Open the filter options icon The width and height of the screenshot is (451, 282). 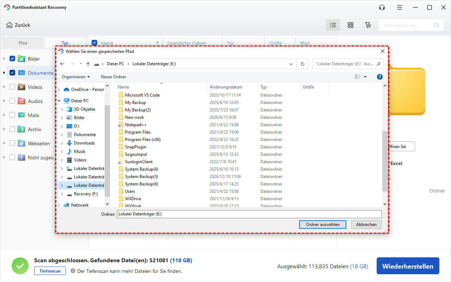click(x=368, y=25)
